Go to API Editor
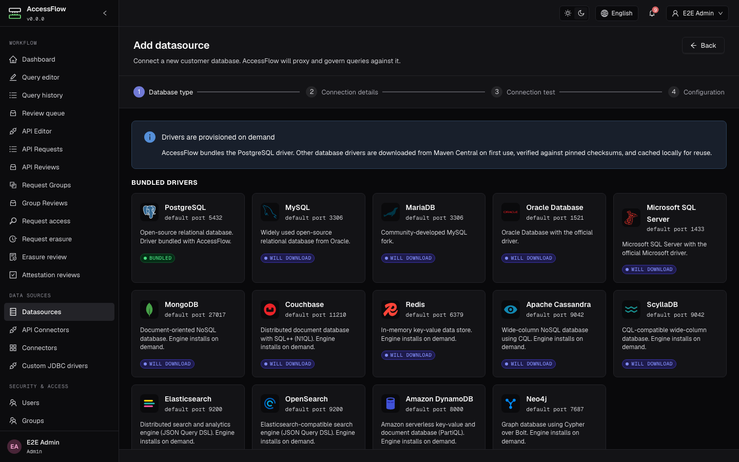Screen dimensions: 739x462 59,131
